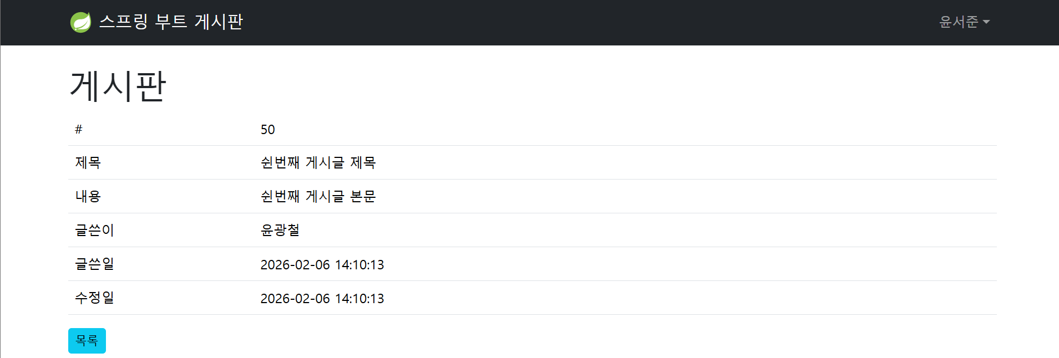Viewport: 1059px width, 358px height.
Task: Click the 내용 row label
Action: (88, 196)
